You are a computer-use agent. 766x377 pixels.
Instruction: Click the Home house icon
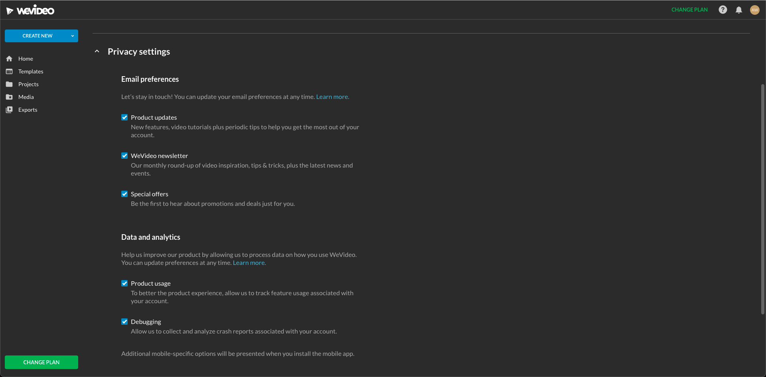9,59
